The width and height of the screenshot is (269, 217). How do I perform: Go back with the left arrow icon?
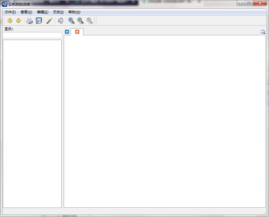click(x=10, y=21)
